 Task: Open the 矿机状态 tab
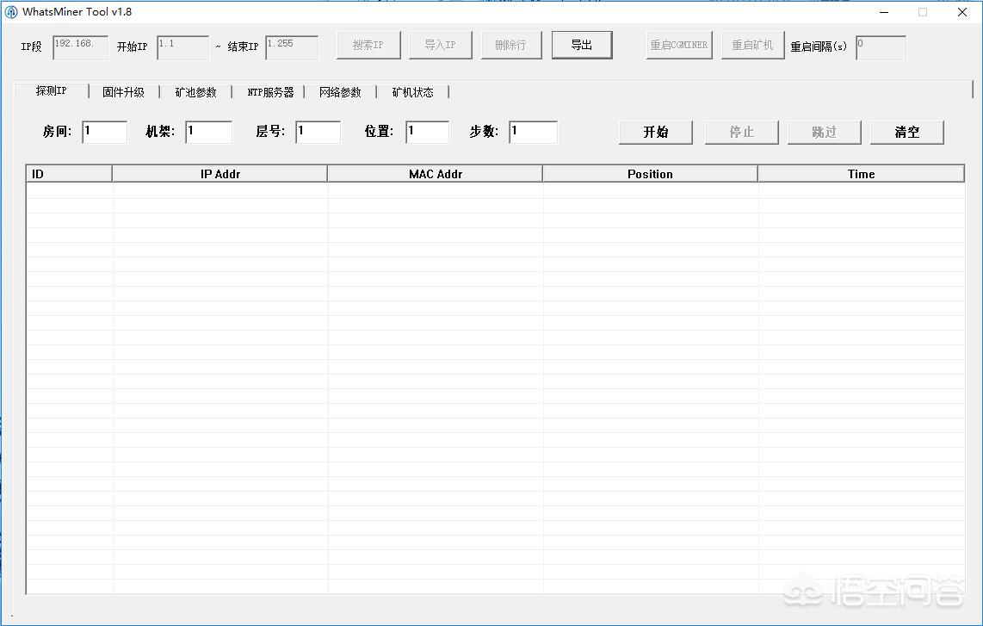[412, 92]
